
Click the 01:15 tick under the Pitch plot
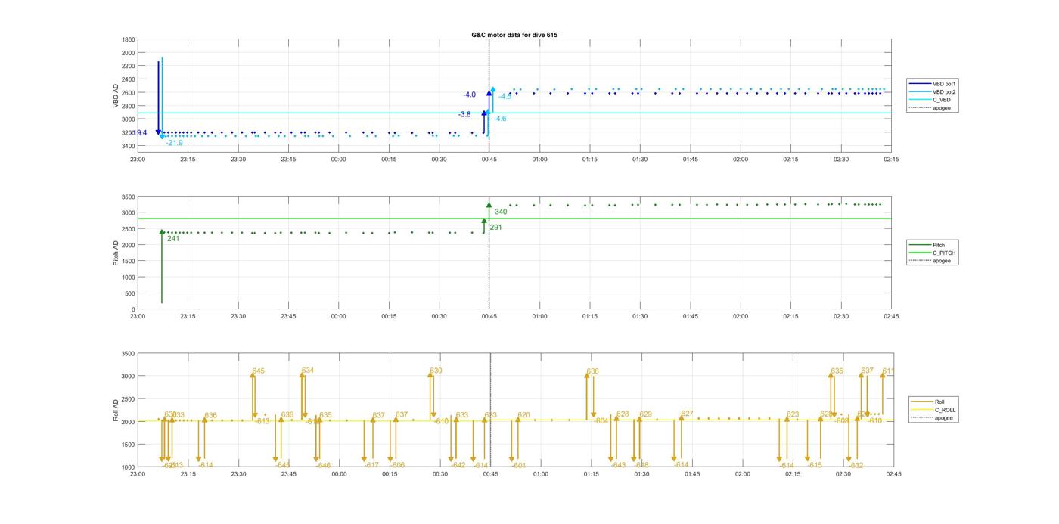(590, 317)
